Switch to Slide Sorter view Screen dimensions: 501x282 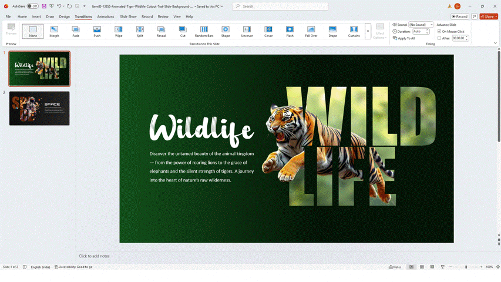(x=422, y=267)
